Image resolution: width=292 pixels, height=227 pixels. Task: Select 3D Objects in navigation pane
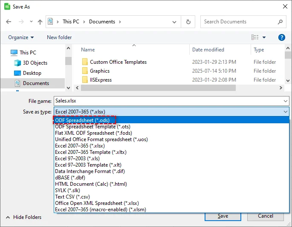[35, 63]
